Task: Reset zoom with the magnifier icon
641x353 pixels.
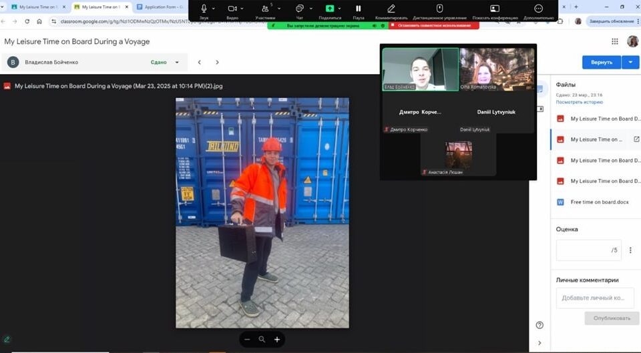Action: pos(262,339)
